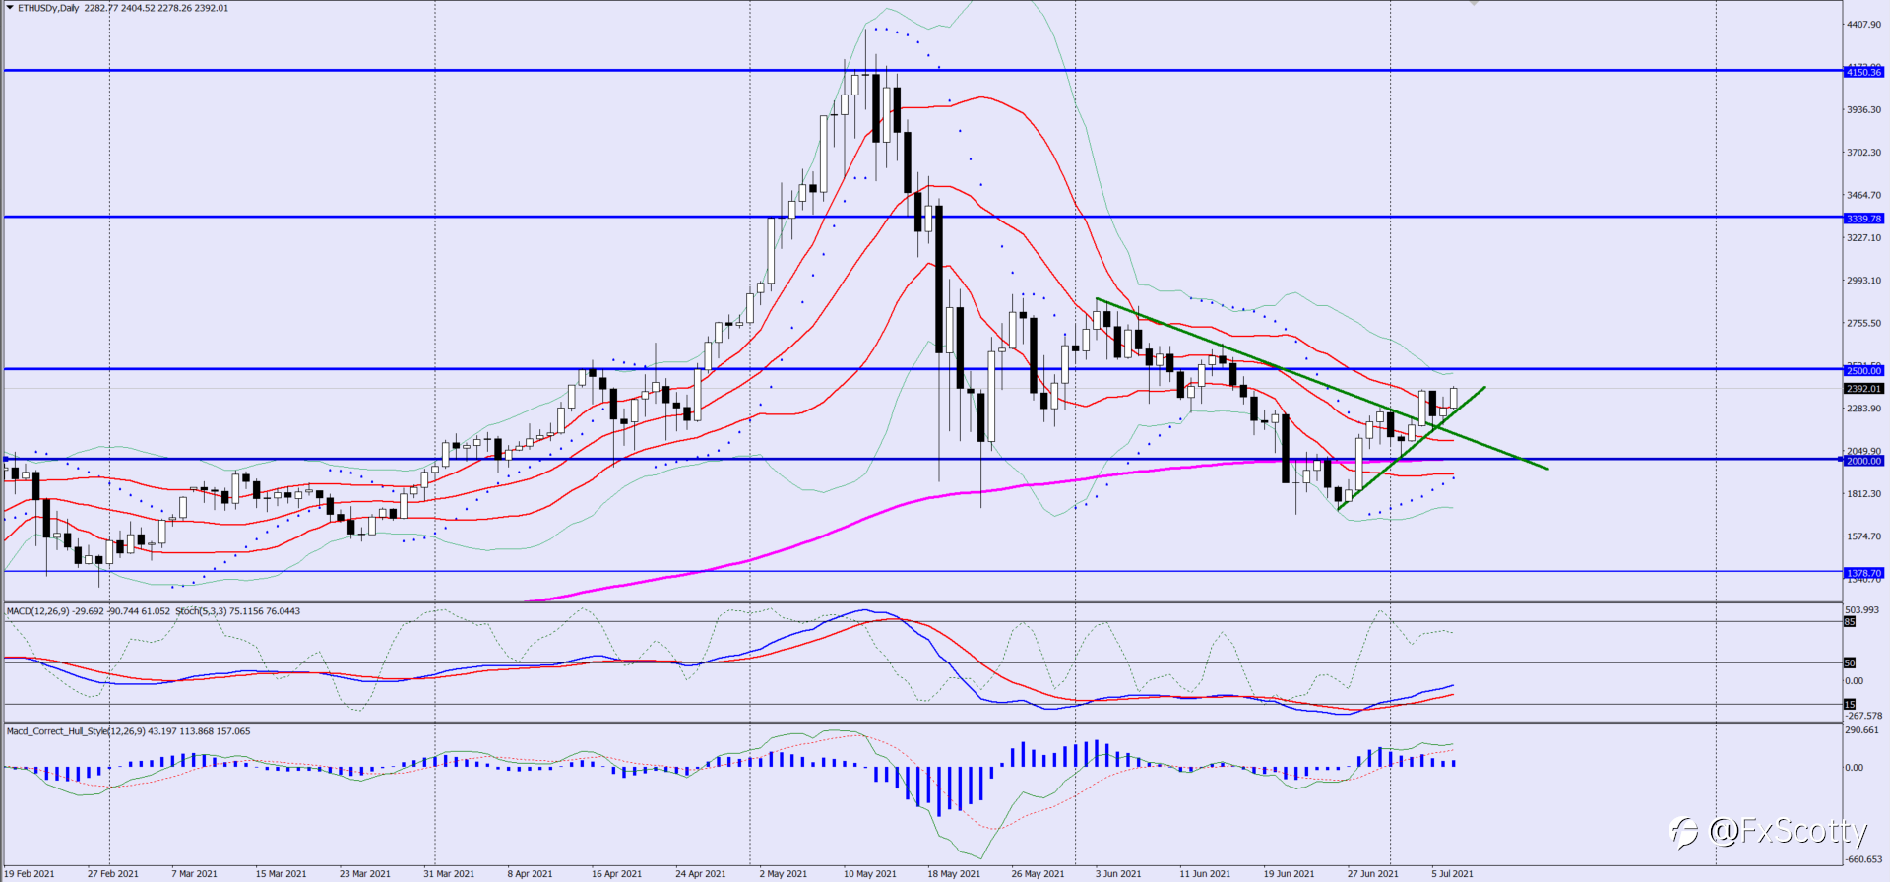Click the 2392.01 current price label
The height and width of the screenshot is (882, 1890).
pos(1863,389)
